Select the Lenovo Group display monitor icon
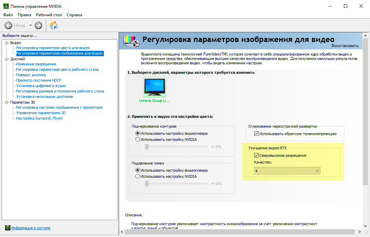The width and height of the screenshot is (370, 237). coord(154,87)
